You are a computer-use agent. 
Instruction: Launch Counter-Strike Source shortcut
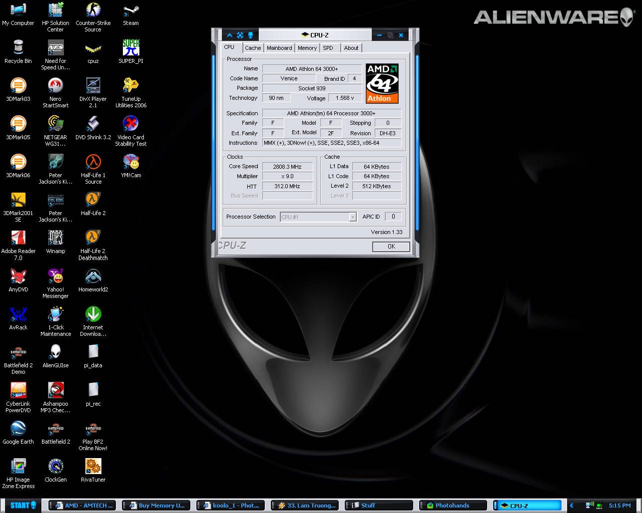tap(93, 17)
